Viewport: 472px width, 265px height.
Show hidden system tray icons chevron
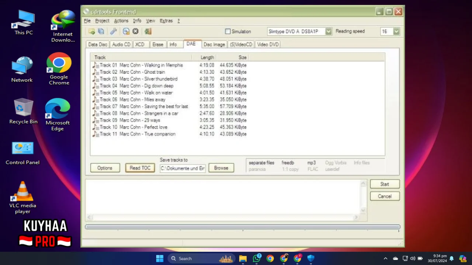(385, 258)
